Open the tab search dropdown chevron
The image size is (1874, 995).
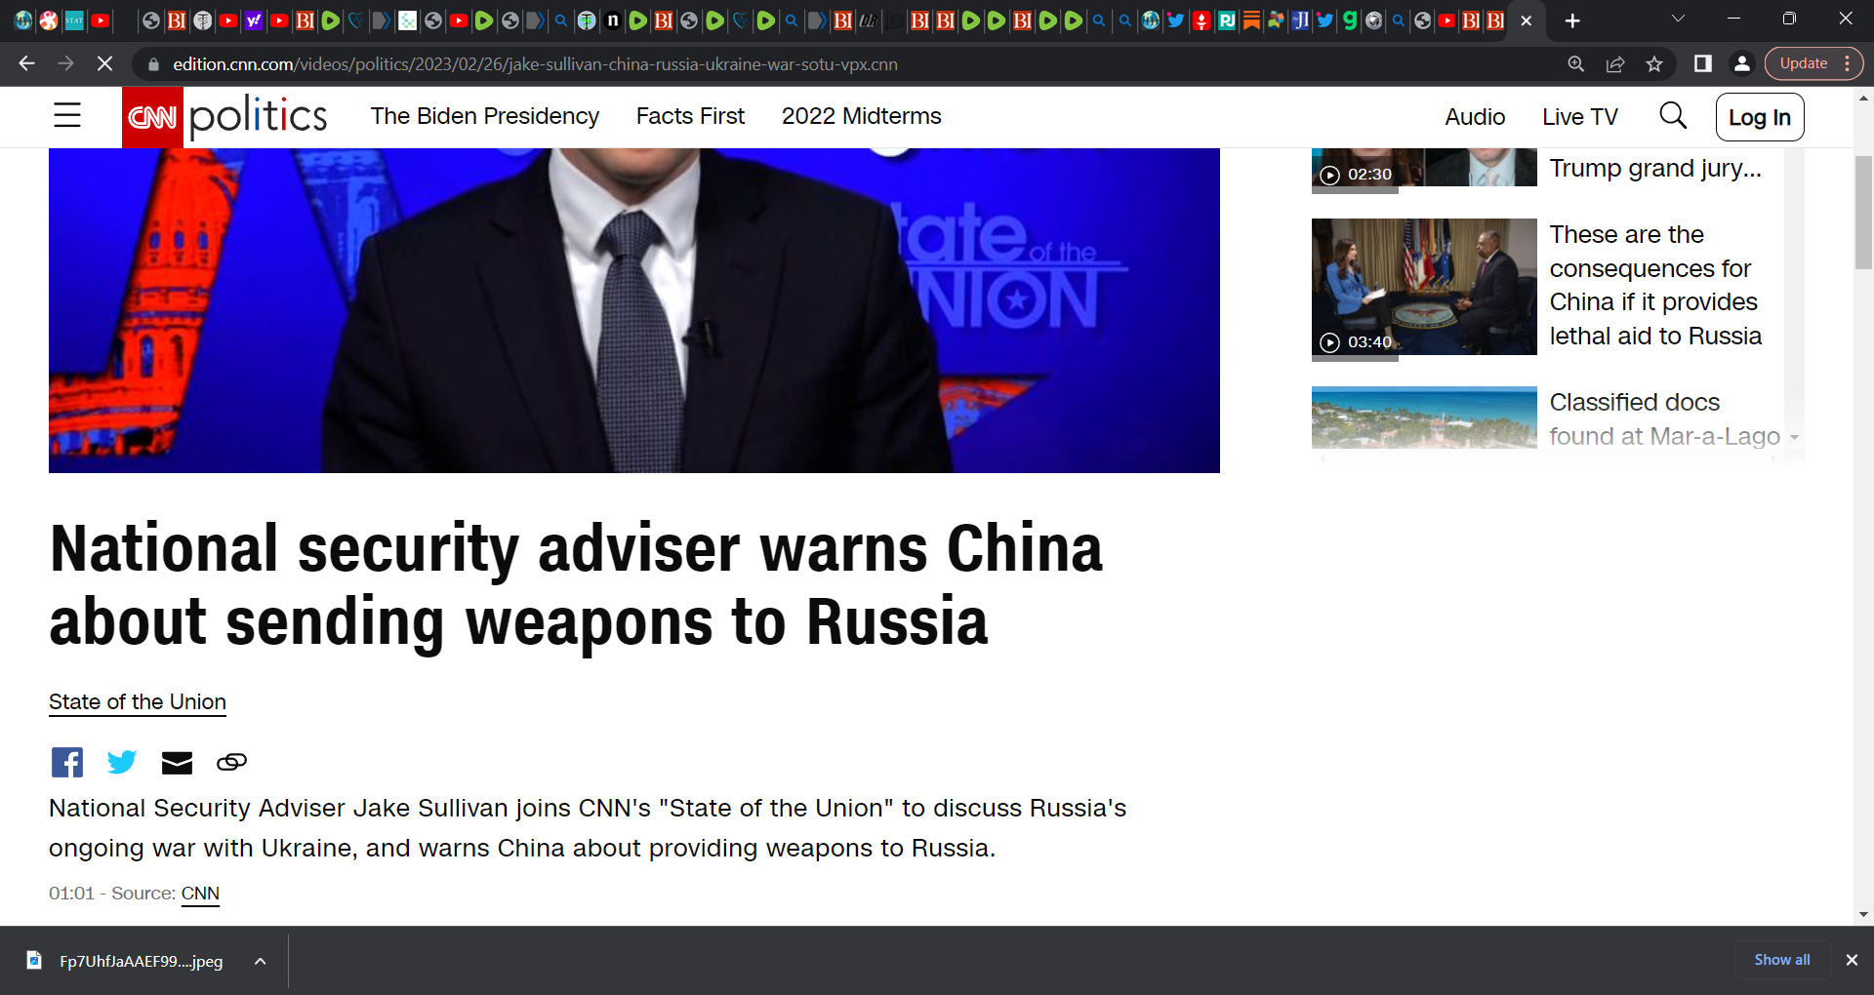point(1679,19)
